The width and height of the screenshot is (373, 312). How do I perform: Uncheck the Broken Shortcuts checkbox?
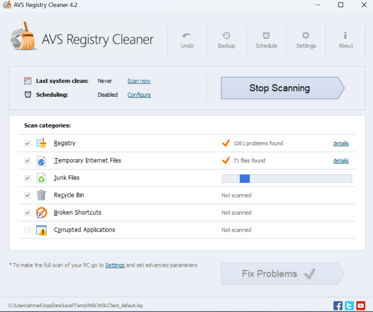(x=28, y=213)
